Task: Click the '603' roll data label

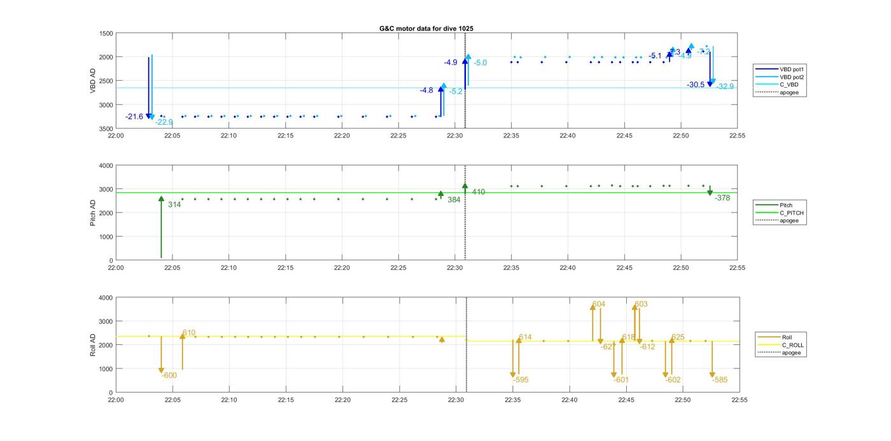Action: (x=642, y=304)
